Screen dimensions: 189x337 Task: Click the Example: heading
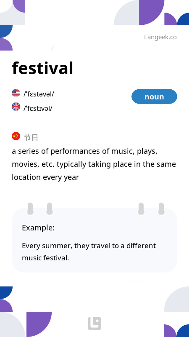point(38,227)
